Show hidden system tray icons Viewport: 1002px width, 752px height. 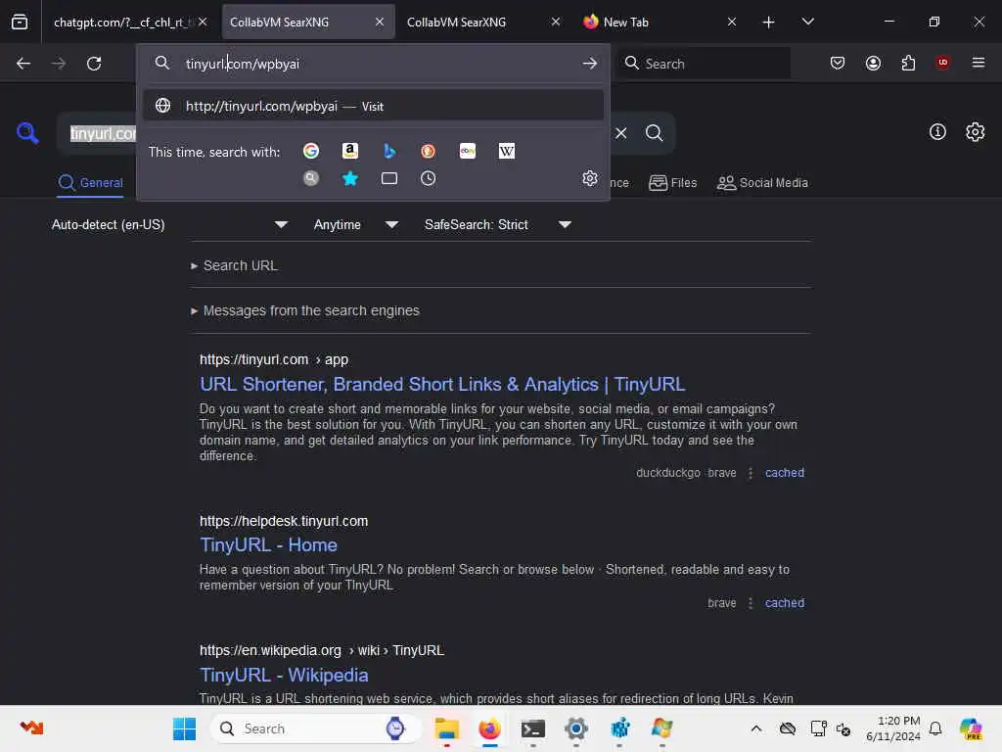click(x=756, y=728)
